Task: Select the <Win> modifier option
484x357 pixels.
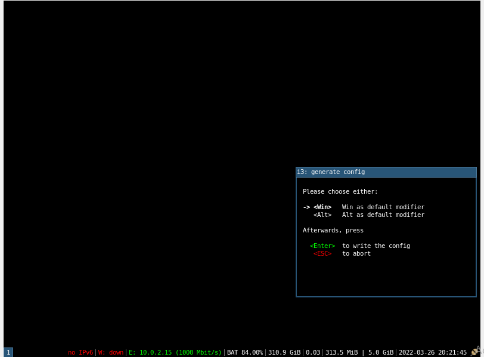Action: [322, 207]
